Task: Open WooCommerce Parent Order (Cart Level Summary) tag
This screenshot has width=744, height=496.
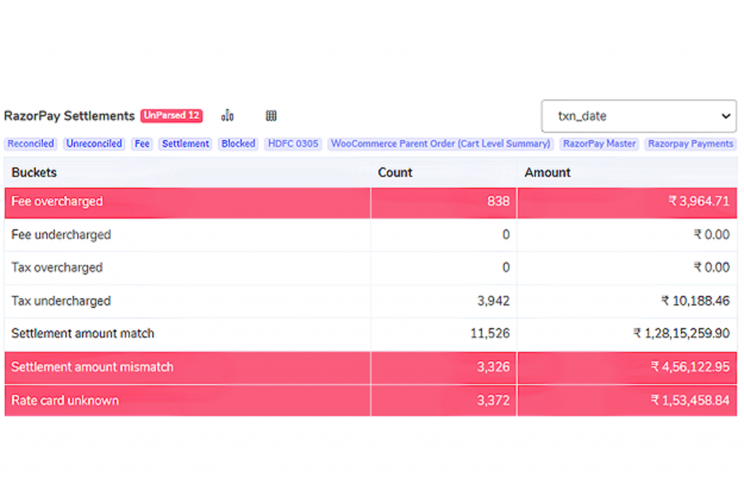Action: tap(440, 144)
